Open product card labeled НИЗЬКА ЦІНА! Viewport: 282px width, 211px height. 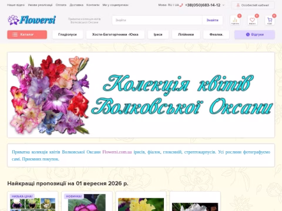pyautogui.click(x=33, y=201)
